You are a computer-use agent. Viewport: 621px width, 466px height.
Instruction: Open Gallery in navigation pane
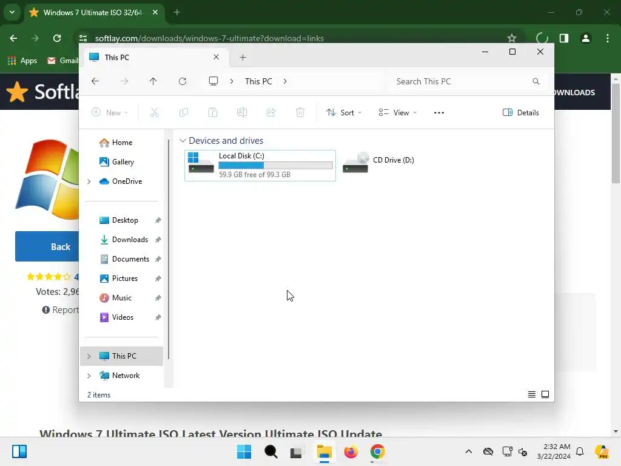click(x=116, y=162)
